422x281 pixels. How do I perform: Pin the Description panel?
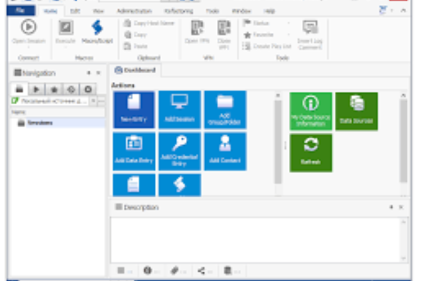392,207
